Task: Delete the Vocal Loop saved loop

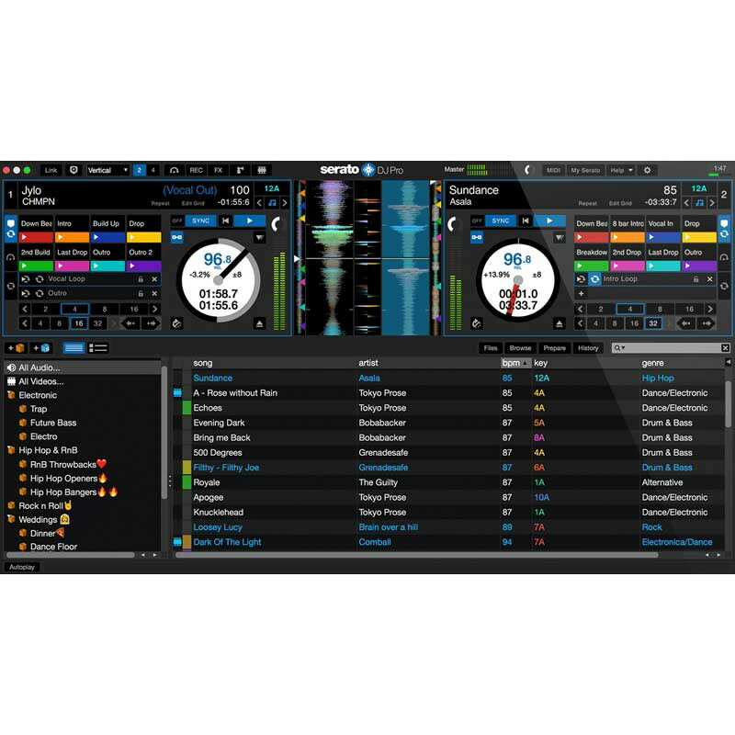Action: [154, 278]
